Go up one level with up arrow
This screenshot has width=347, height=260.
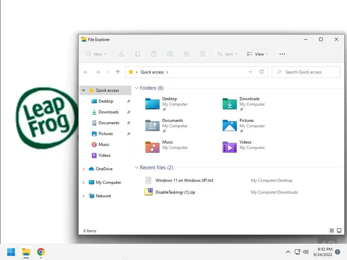[118, 72]
